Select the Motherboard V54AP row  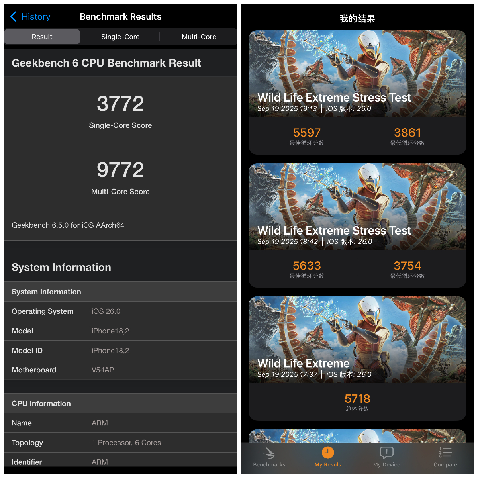click(120, 370)
